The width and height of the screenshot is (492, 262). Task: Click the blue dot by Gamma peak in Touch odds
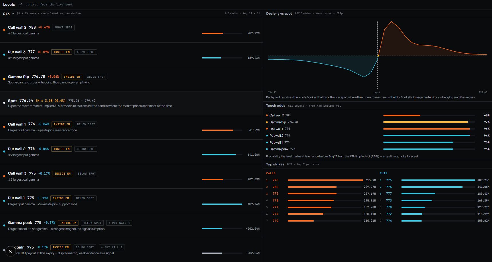pyautogui.click(x=267, y=149)
